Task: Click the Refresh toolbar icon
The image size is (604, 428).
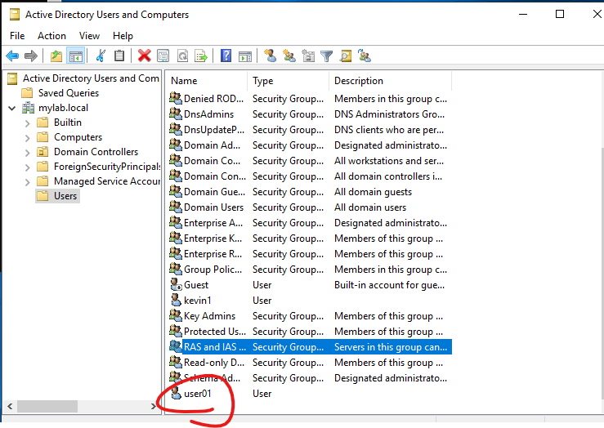Action: 182,56
